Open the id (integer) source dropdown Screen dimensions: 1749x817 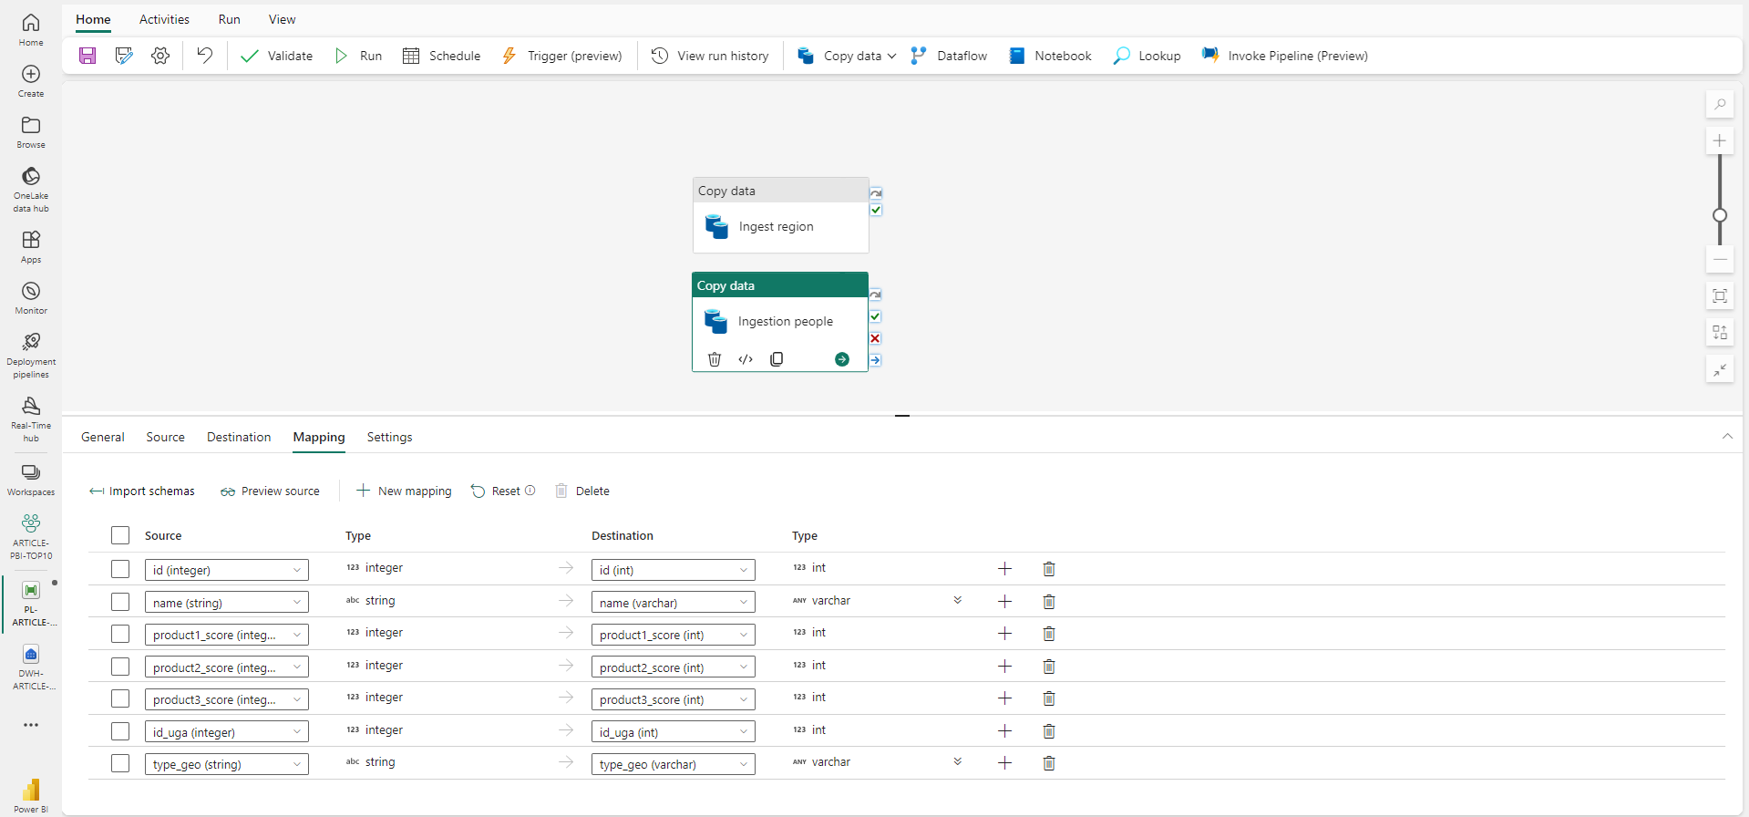click(227, 570)
